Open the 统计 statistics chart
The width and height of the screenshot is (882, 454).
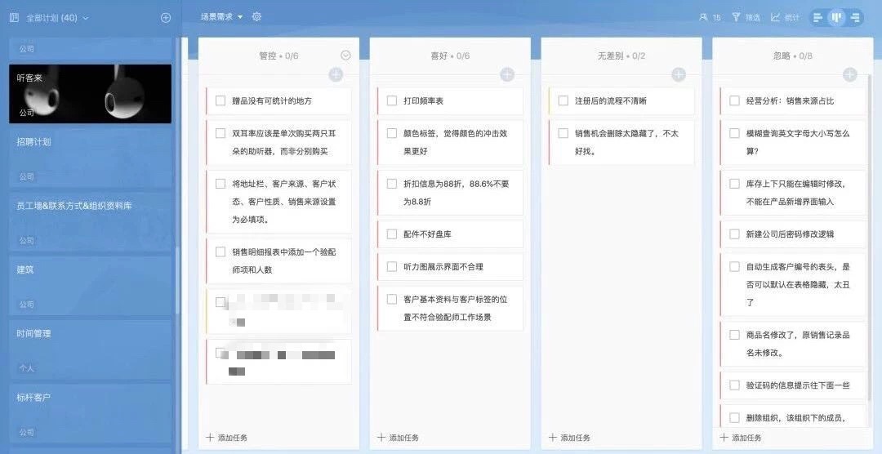(776, 17)
